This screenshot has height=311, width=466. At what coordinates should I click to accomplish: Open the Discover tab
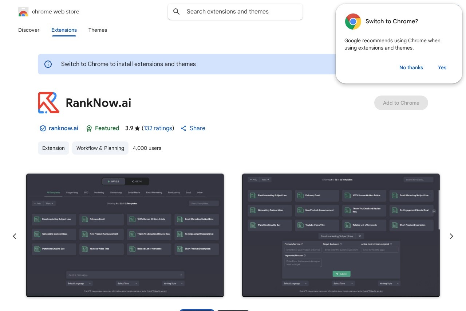point(29,30)
